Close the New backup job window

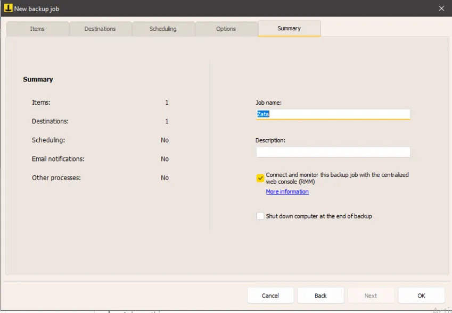pyautogui.click(x=441, y=9)
